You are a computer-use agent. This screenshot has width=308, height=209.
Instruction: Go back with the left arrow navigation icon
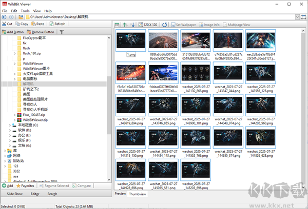pyautogui.click(x=4, y=17)
